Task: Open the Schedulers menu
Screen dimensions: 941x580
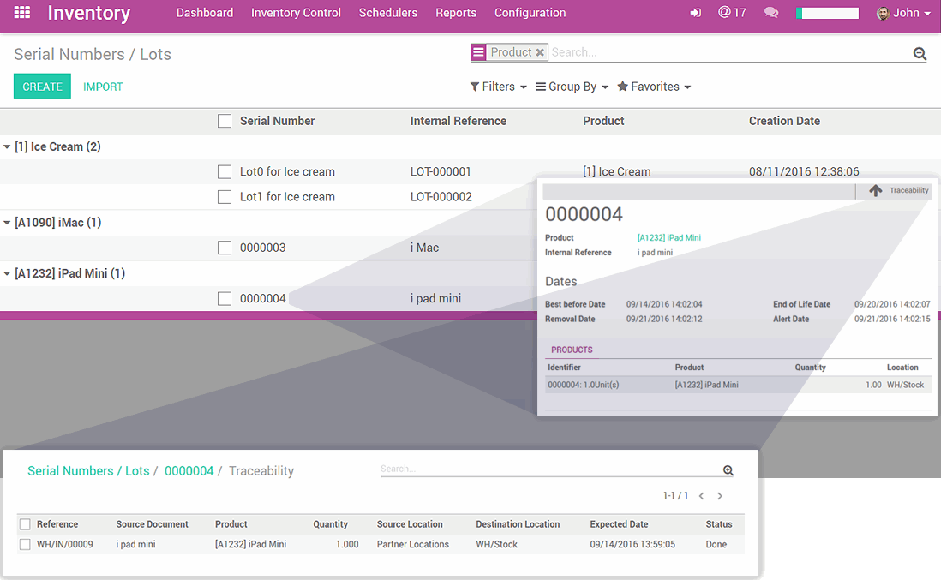Action: [388, 13]
